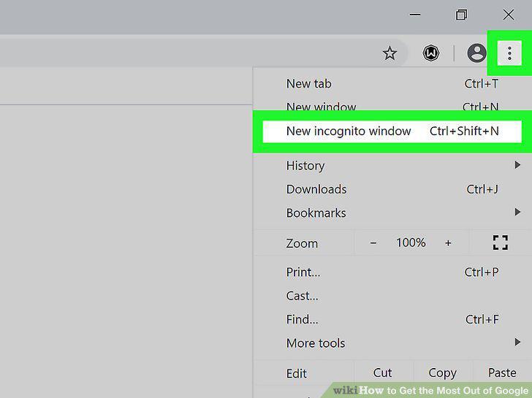Image resolution: width=532 pixels, height=398 pixels.
Task: Open the profile avatar icon
Action: pyautogui.click(x=476, y=53)
